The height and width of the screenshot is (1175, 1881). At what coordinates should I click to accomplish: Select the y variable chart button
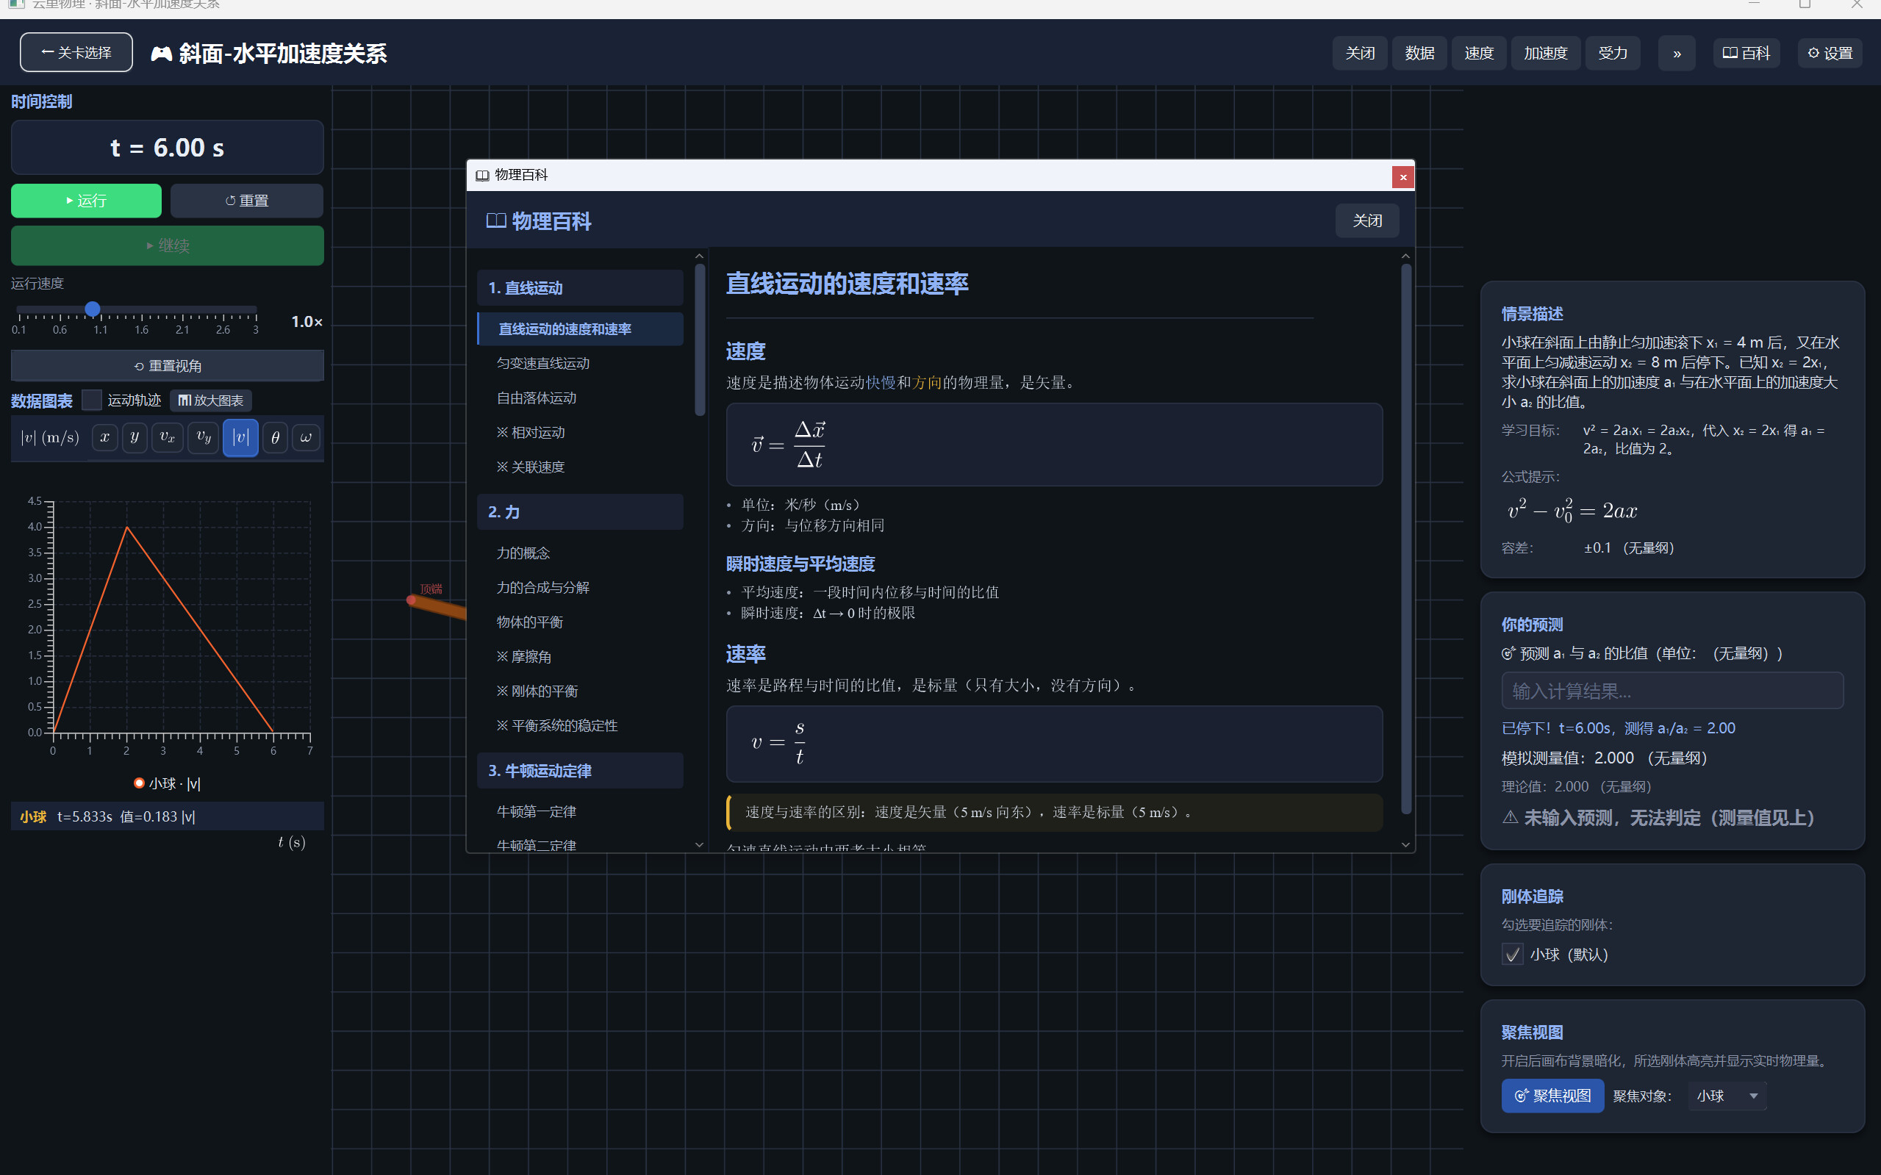[x=135, y=437]
